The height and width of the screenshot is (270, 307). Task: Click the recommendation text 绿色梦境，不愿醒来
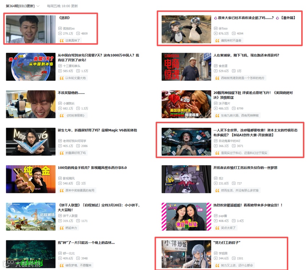point(78,265)
